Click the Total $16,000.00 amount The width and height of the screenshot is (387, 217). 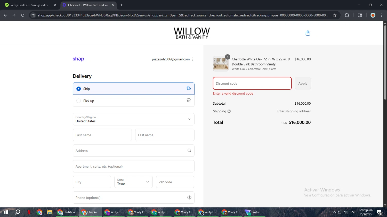tap(300, 122)
